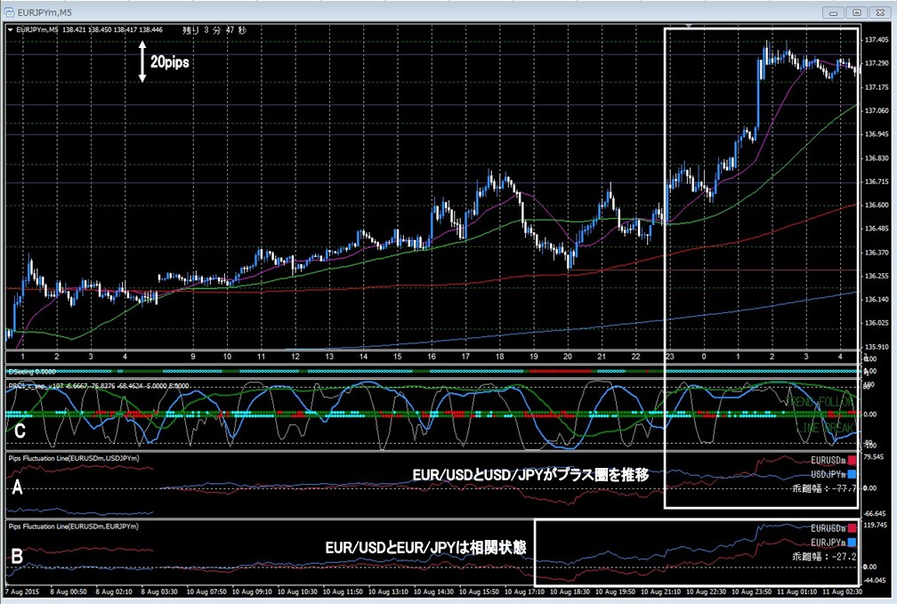Click the open price 138.421
The image size is (897, 604).
click(74, 29)
